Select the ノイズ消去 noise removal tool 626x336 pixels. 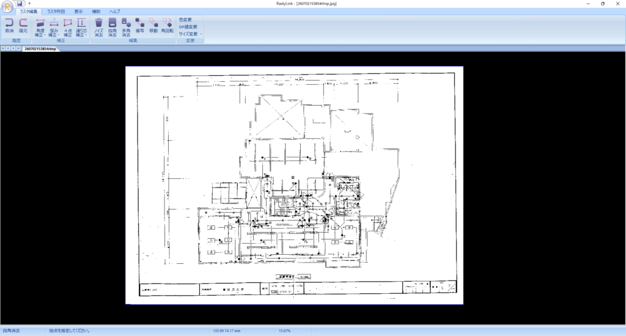(x=98, y=27)
